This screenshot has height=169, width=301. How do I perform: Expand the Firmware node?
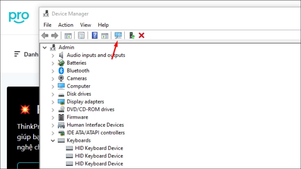[x=53, y=117]
